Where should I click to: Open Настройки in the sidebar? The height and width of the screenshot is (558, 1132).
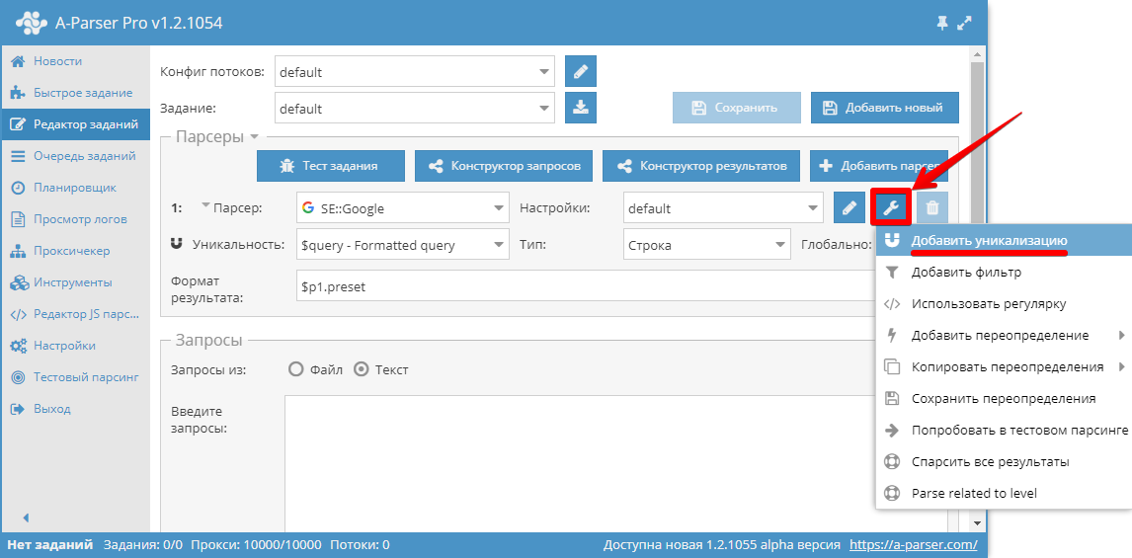pos(75,346)
